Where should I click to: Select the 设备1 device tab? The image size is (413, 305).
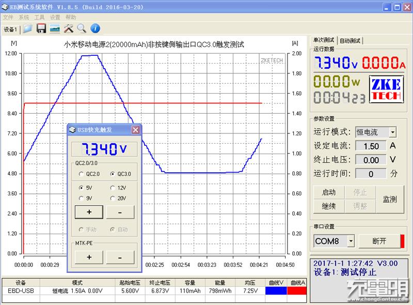[10, 29]
